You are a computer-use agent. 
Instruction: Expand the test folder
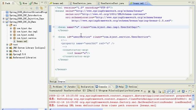7,45
